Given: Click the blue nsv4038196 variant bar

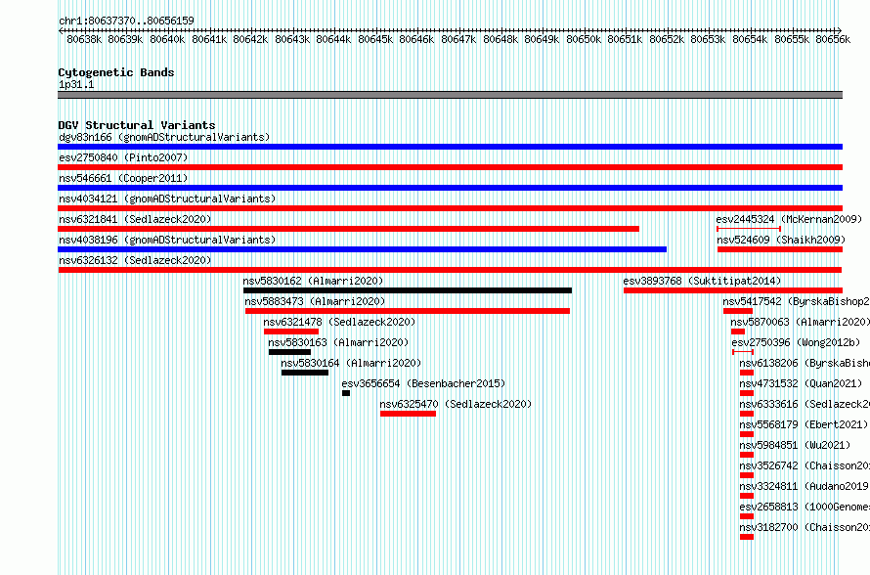Looking at the screenshot, I should tap(363, 249).
